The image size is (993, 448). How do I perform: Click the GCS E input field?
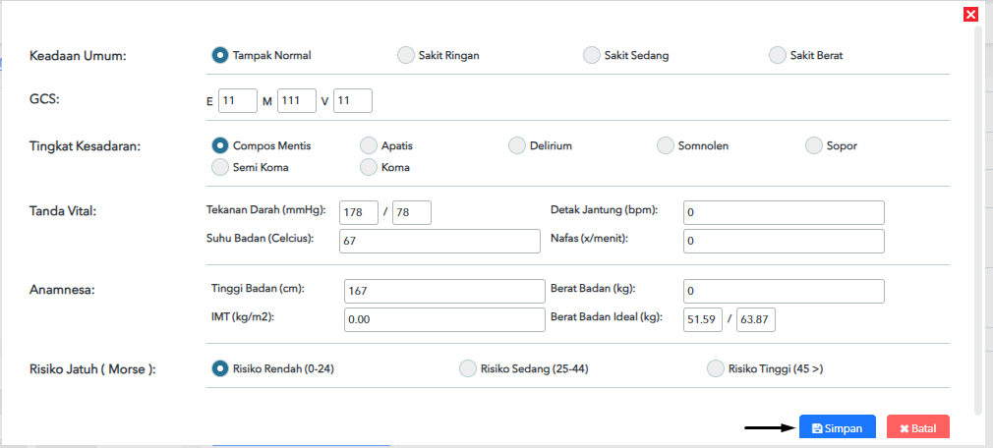point(238,100)
